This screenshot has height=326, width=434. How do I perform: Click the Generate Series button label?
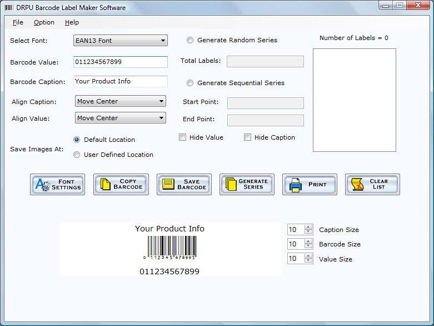[253, 184]
